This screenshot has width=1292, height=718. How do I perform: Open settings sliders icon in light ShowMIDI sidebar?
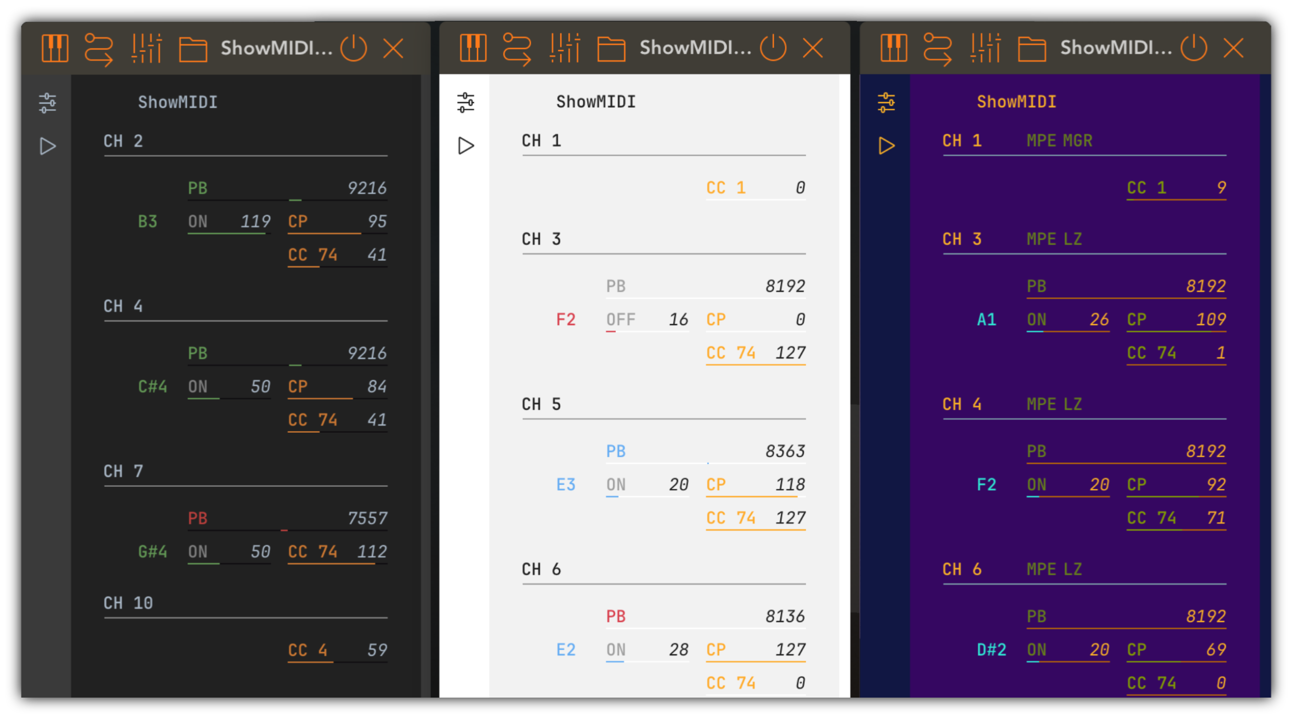(465, 103)
